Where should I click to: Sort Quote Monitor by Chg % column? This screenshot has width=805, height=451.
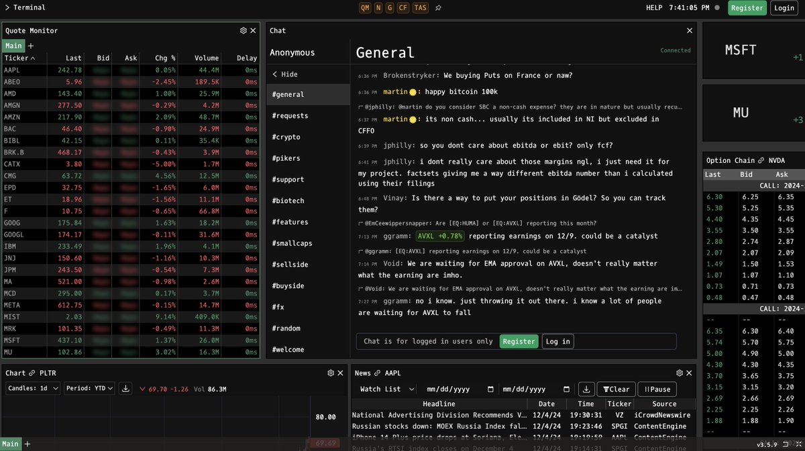click(x=164, y=58)
